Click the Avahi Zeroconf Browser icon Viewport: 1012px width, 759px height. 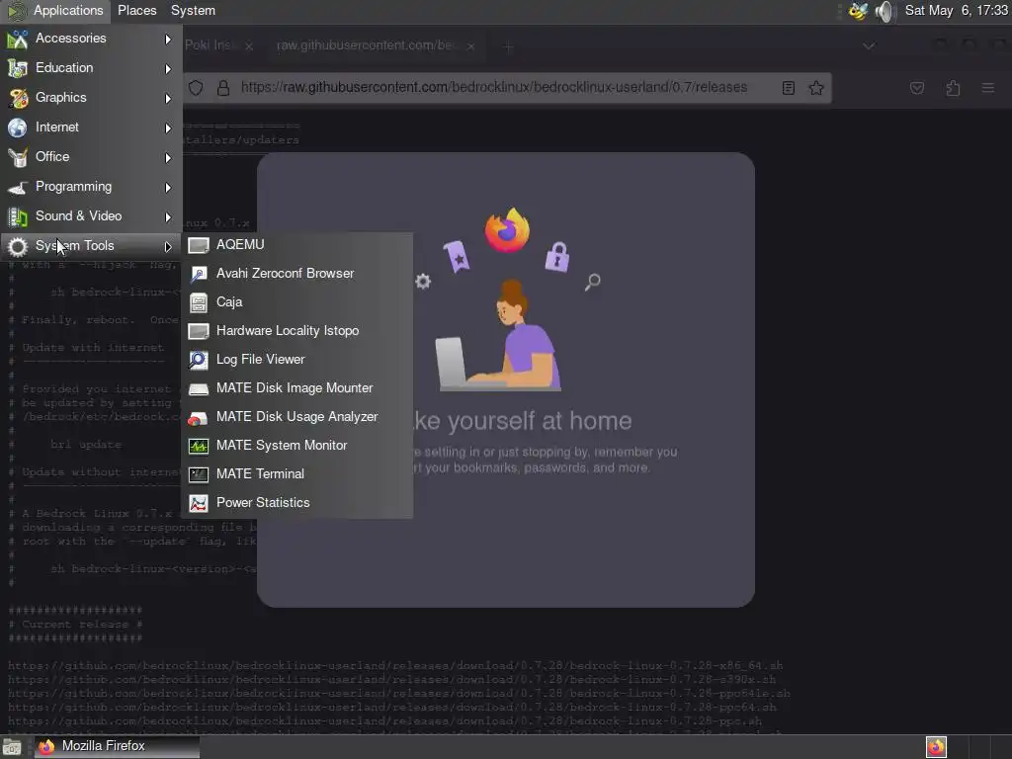[198, 274]
